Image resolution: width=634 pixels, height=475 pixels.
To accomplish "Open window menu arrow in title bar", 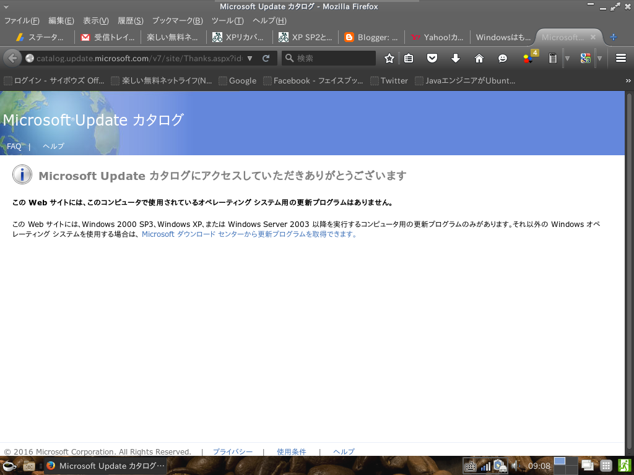I will tap(5, 7).
